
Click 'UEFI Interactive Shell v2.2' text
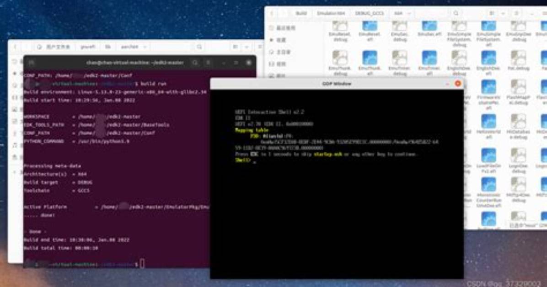[x=269, y=112]
